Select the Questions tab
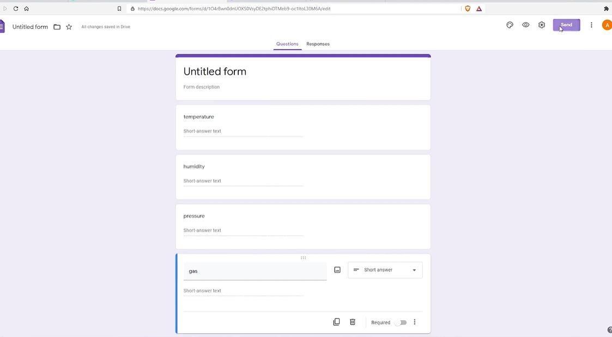 pos(287,44)
